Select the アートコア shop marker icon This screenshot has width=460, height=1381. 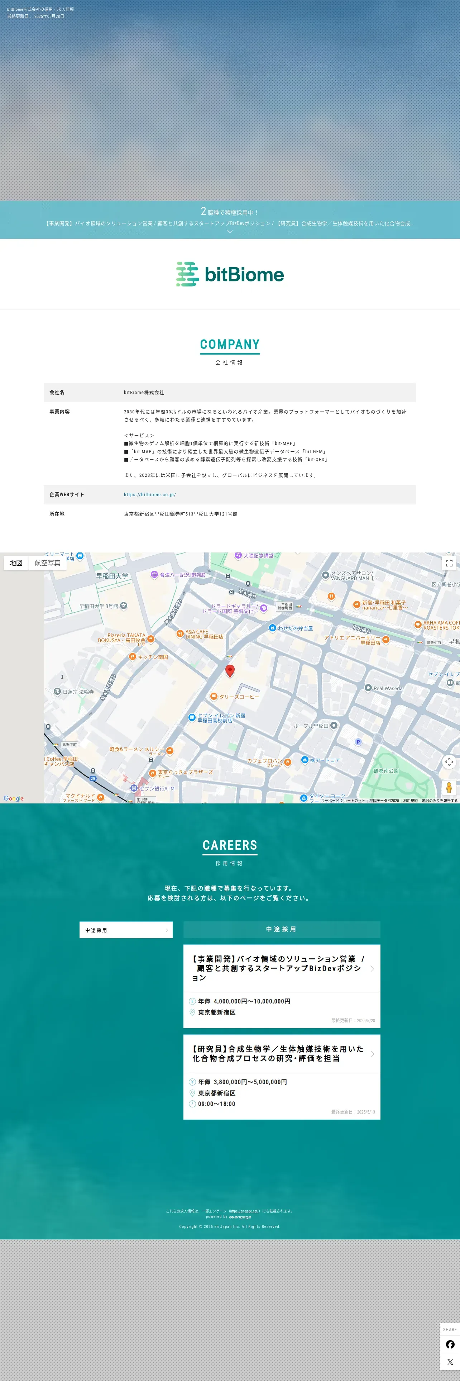click(305, 760)
